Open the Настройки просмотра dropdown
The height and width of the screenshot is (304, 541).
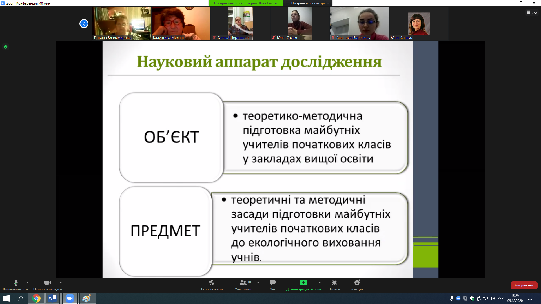tap(310, 3)
